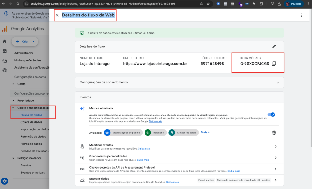Select Eventos in sidebar
Screen dimensions: 312x189
26,165
